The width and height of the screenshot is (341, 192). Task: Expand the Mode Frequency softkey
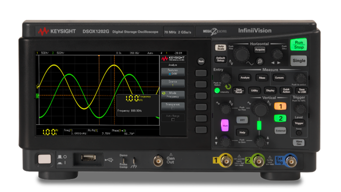pos(173,95)
